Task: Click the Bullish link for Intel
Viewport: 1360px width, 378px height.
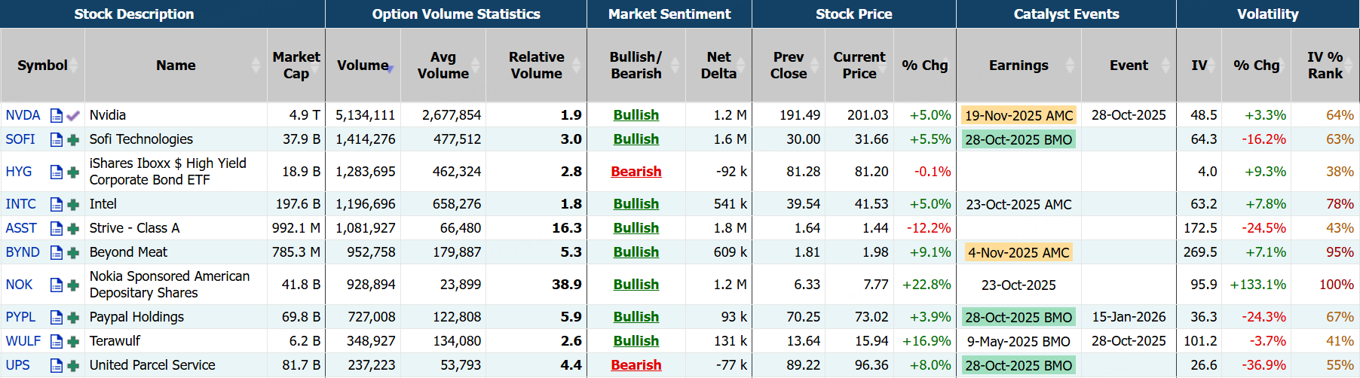Action: point(636,204)
